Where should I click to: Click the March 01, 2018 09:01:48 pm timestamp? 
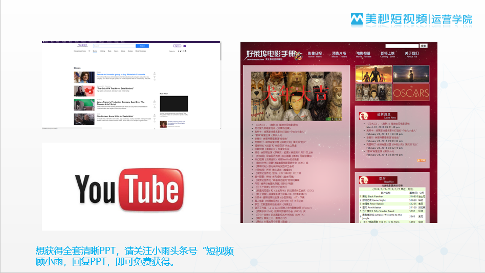(x=383, y=127)
